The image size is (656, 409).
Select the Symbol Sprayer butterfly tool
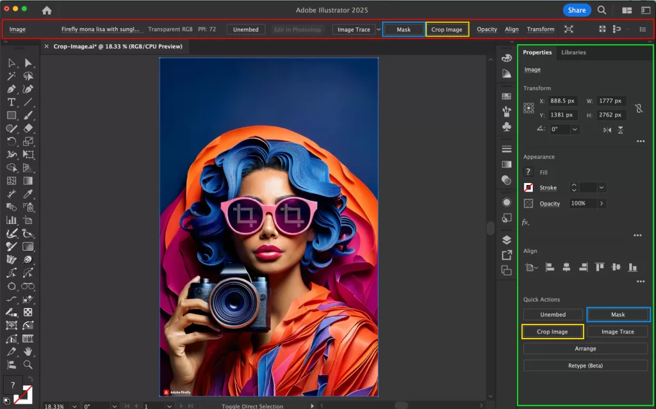(x=12, y=259)
